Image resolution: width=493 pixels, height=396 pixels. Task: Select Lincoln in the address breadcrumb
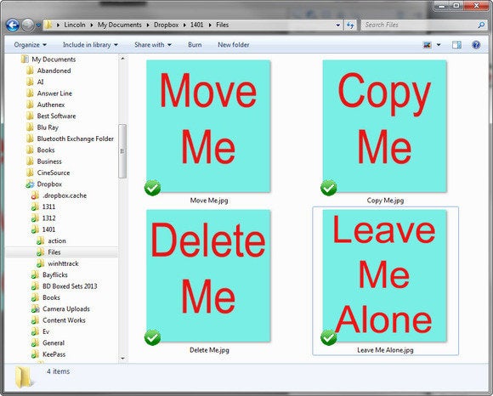click(75, 25)
